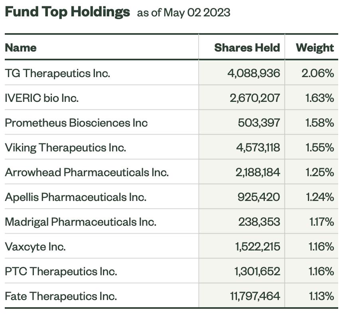This screenshot has width=343, height=314.
Task: Select Fate Therapeutics Inc. row
Action: point(171,296)
